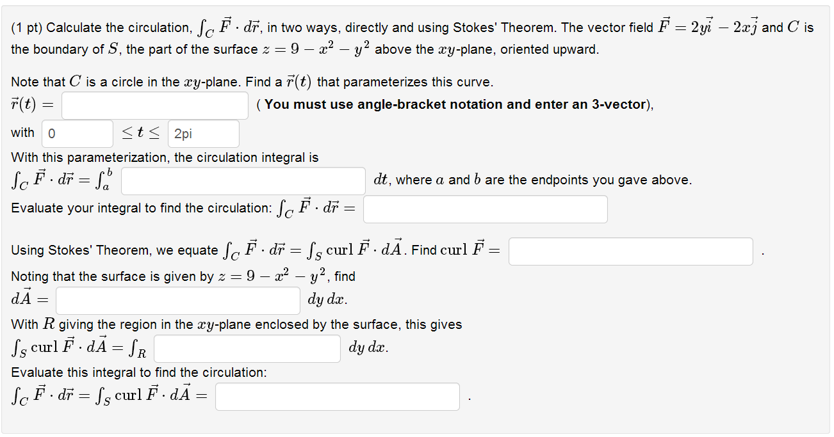This screenshot has width=834, height=437.
Task: Click the final Stokes' Theorem circulation answer box
Action: pyautogui.click(x=338, y=396)
